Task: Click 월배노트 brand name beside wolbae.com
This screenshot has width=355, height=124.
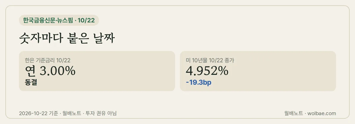Action: [x=293, y=113]
